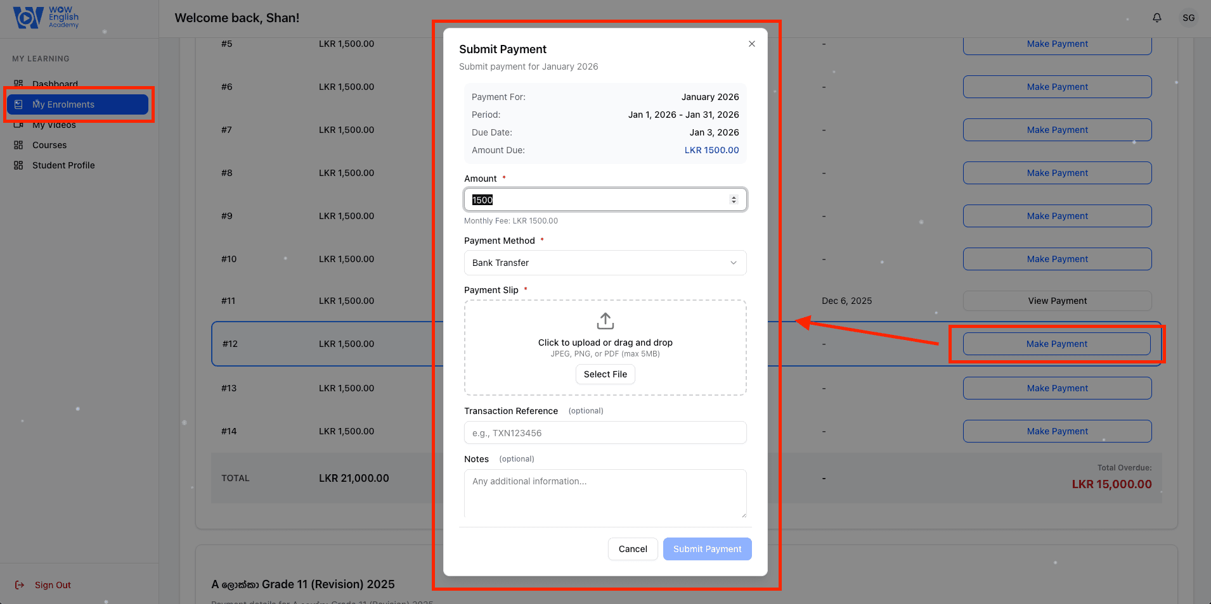Navigate to Dashboard from My Learning menu
This screenshot has height=604, width=1211.
pyautogui.click(x=55, y=84)
